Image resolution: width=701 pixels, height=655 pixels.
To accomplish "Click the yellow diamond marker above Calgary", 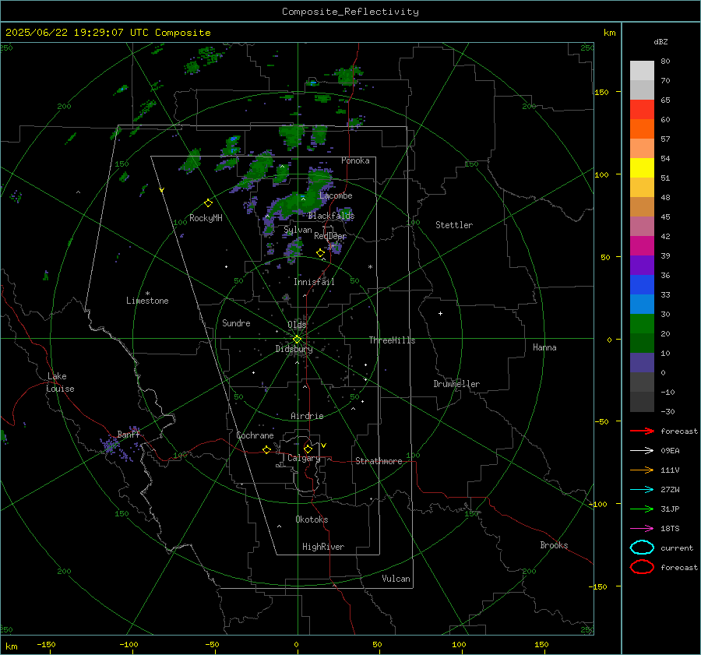I will coord(308,449).
